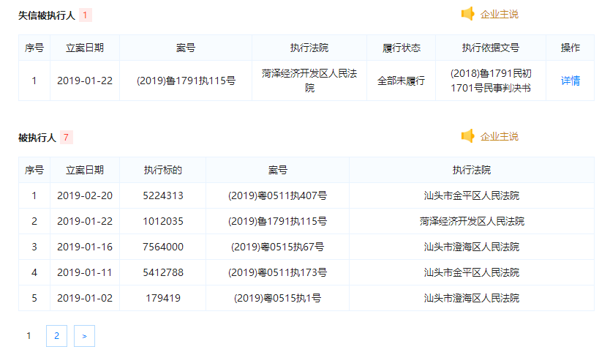The image size is (610, 347).
Task: Select current page number 1
Action: click(29, 336)
